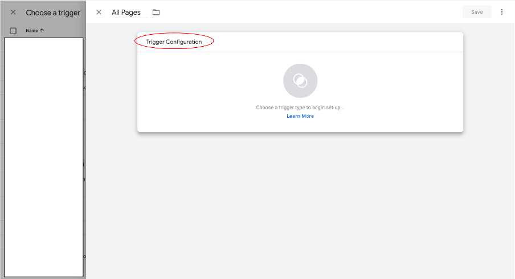The width and height of the screenshot is (515, 279).
Task: Click the empty header bar left of Save
Action: click(313, 12)
